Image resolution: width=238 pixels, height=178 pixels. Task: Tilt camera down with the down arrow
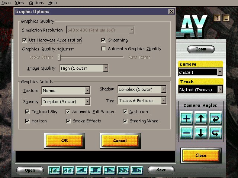201,133
